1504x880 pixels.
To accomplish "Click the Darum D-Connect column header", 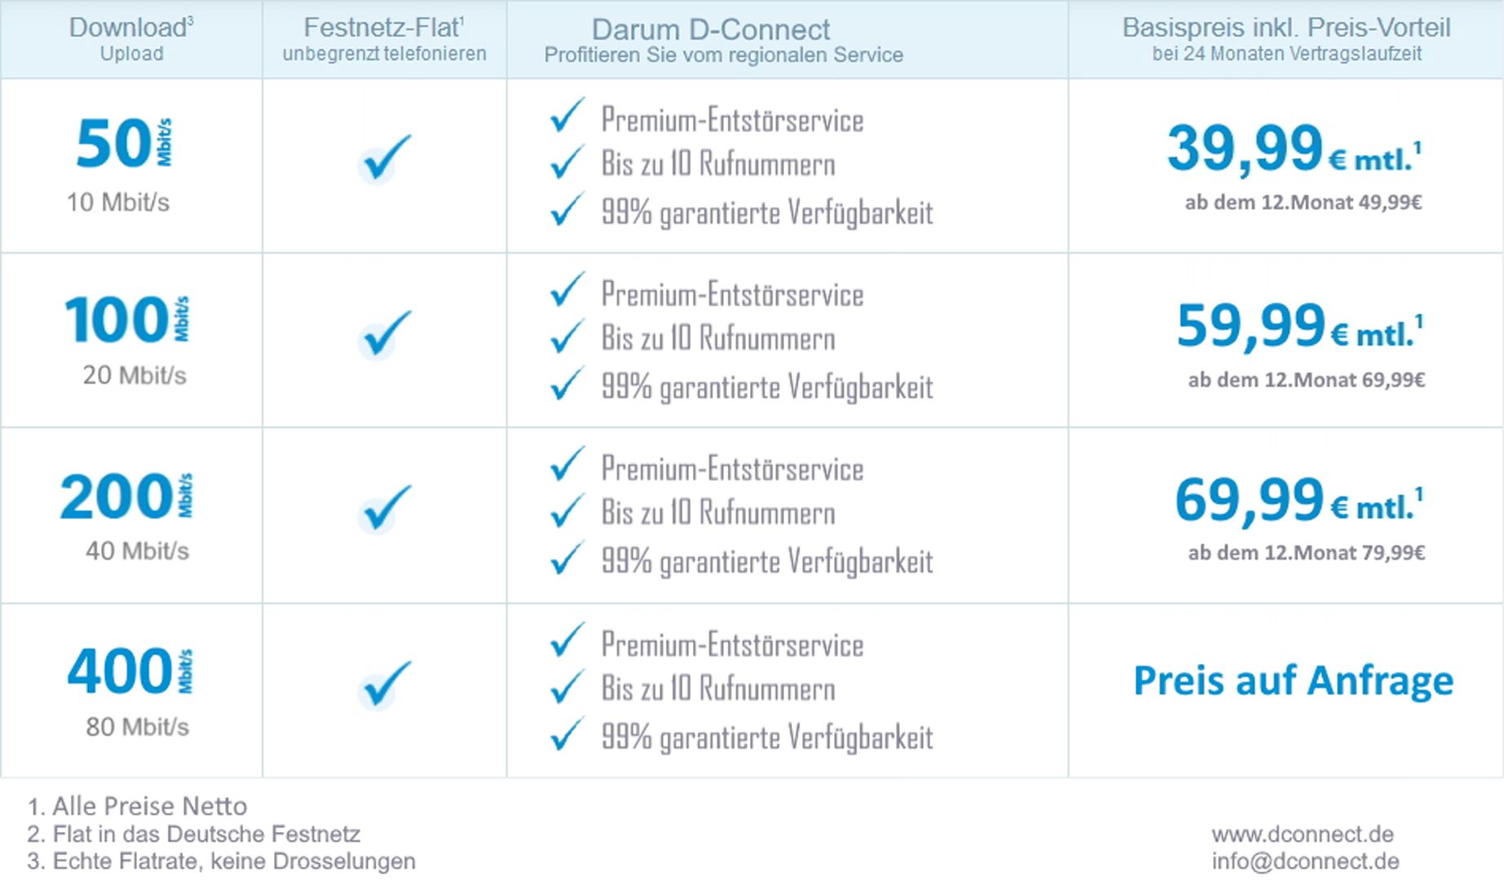I will point(723,40).
